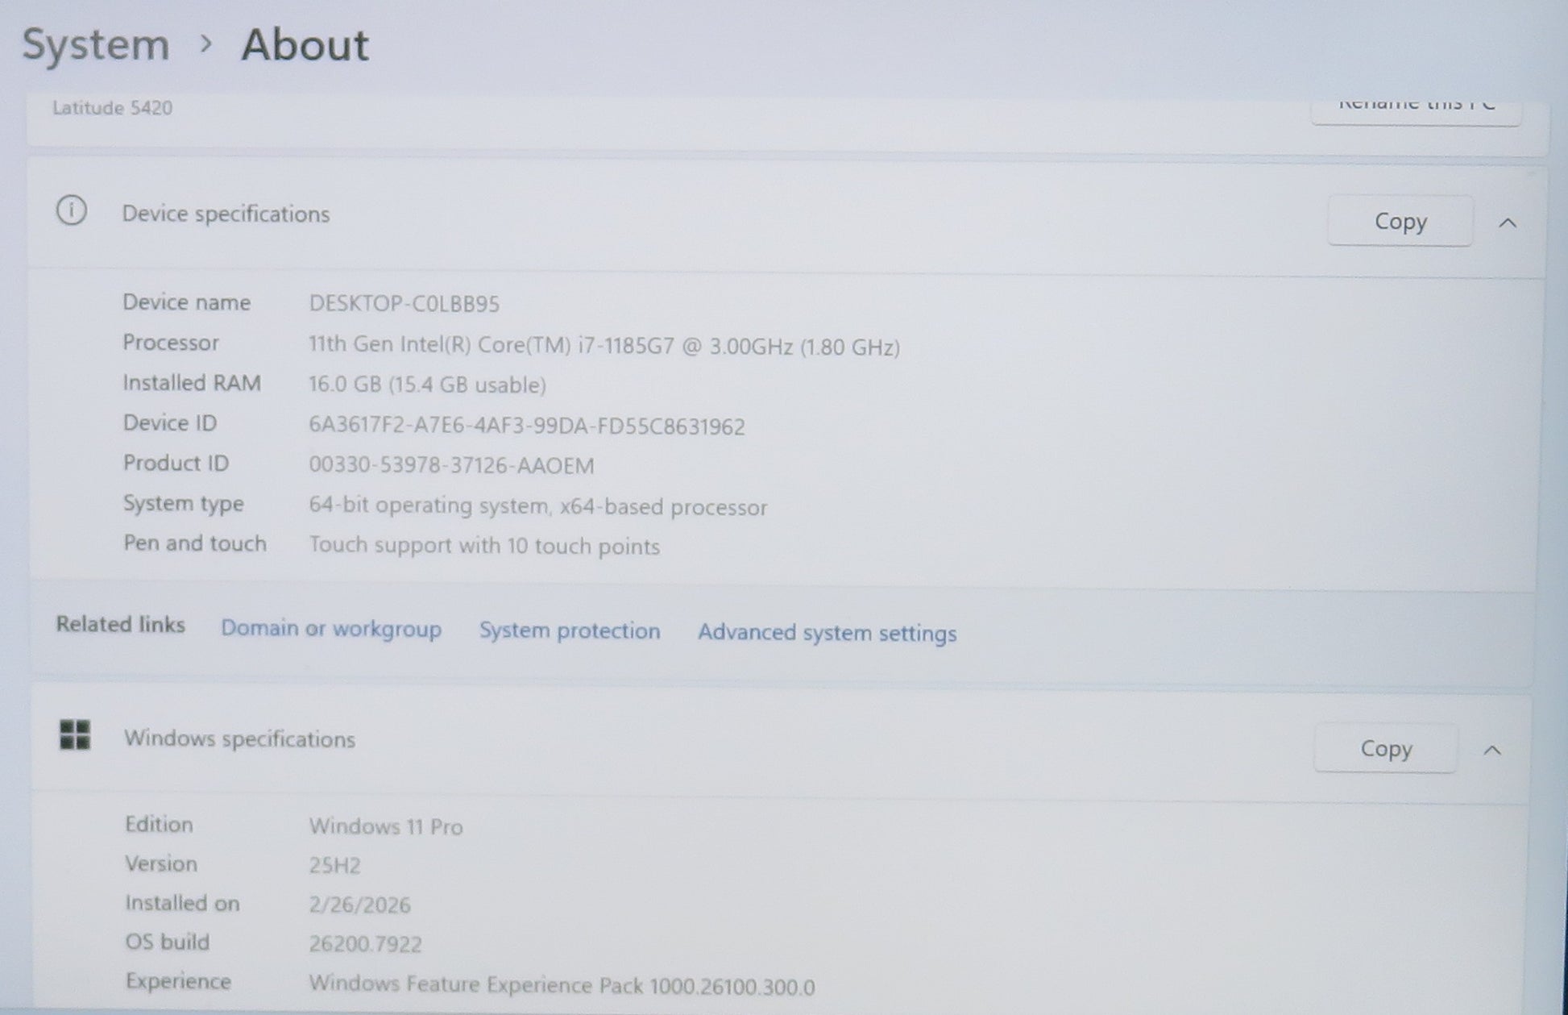Open Advanced system settings link
1568x1015 pixels.
click(x=827, y=633)
